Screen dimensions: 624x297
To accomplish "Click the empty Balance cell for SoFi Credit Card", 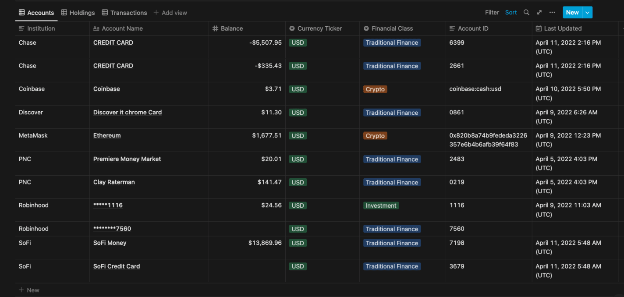I will [x=247, y=271].
